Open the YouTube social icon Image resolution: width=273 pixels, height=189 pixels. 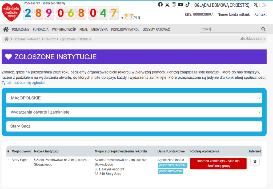pos(181,5)
